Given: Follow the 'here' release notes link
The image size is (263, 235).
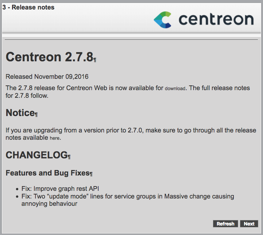Looking at the screenshot, I should (x=55, y=138).
